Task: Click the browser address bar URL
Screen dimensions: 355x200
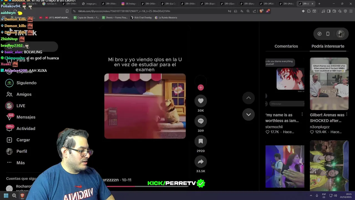Action: tap(124, 11)
